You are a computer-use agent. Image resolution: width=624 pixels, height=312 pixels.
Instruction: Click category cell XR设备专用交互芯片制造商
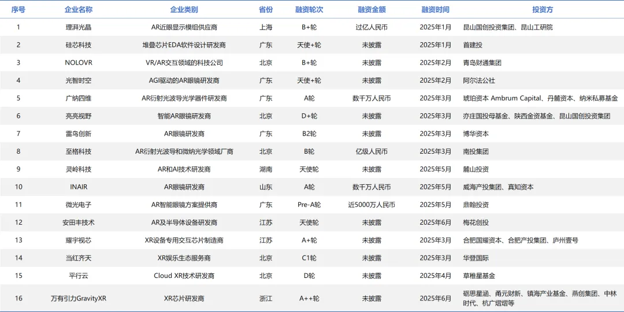click(x=184, y=240)
